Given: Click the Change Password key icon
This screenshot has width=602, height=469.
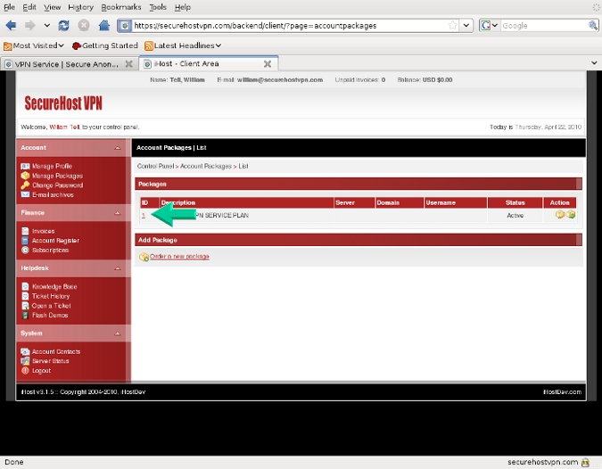Looking at the screenshot, I should point(25,185).
